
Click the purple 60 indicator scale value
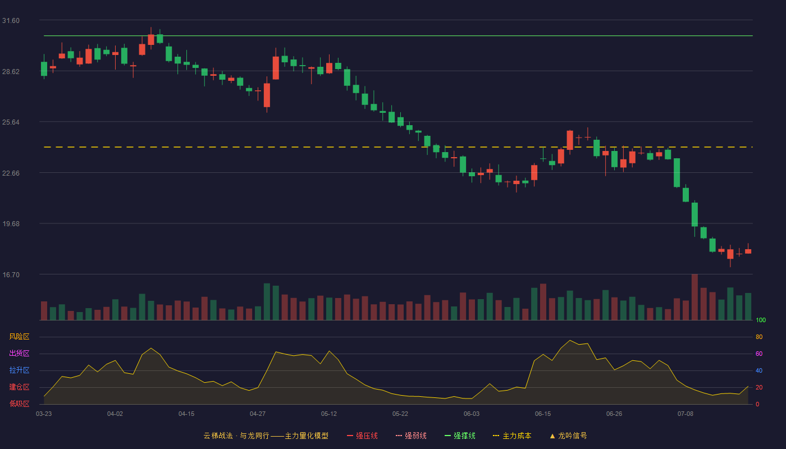pyautogui.click(x=759, y=354)
